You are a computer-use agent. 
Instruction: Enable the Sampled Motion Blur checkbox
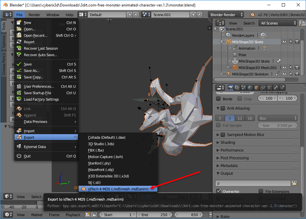(x=223, y=135)
